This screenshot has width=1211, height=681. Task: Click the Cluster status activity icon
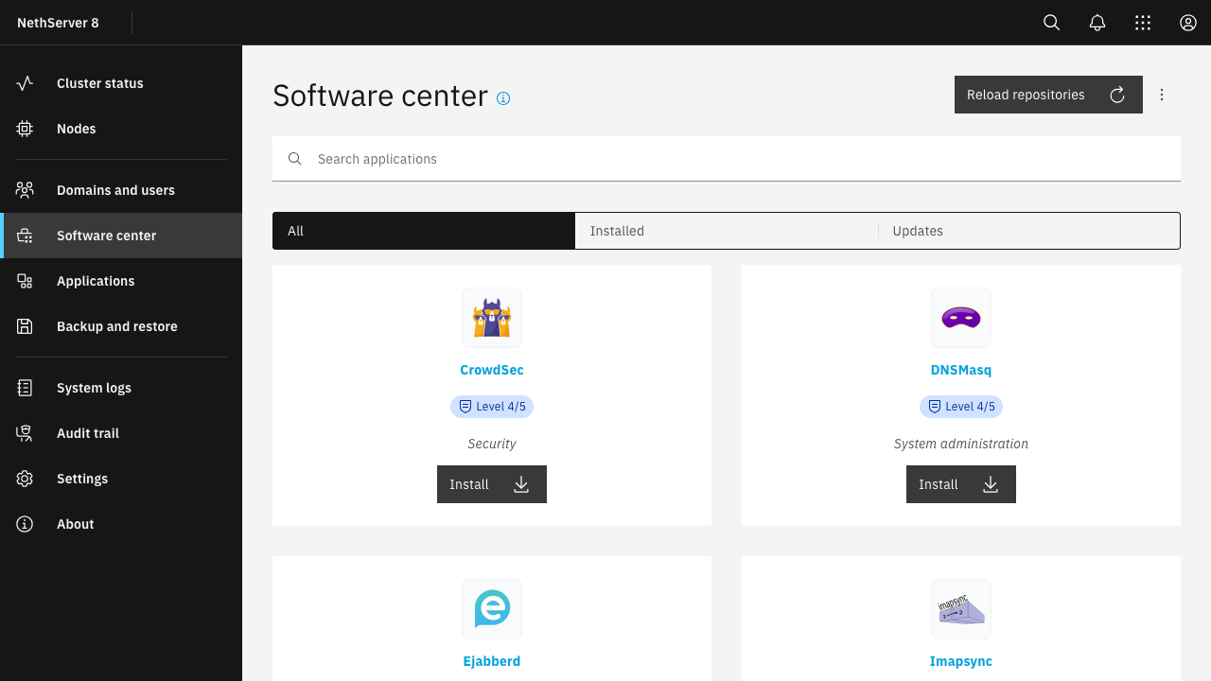(x=25, y=83)
